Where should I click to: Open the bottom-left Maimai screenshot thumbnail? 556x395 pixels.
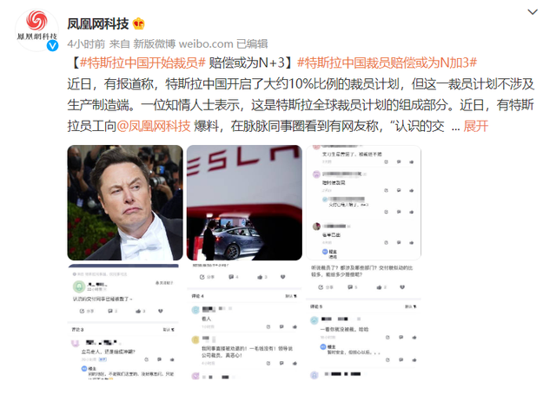click(x=125, y=322)
